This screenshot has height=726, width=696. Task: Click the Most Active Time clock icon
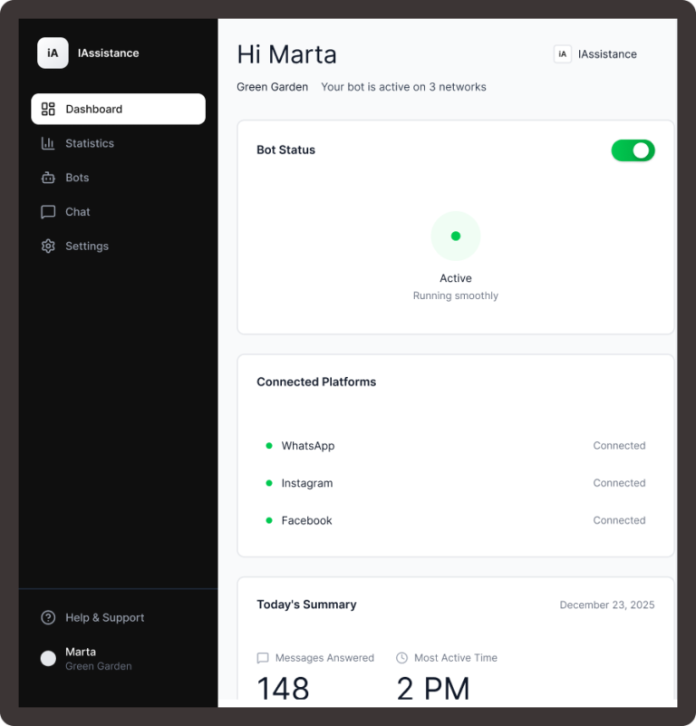click(x=402, y=658)
